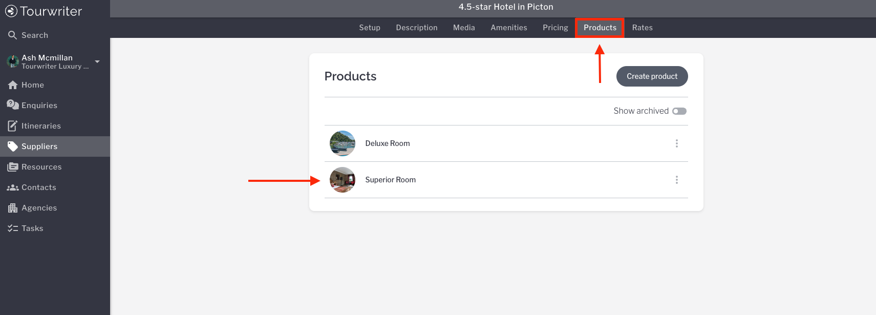Expand the Ash Mcmillan account dropdown
This screenshot has height=315, width=876.
pyautogui.click(x=97, y=61)
